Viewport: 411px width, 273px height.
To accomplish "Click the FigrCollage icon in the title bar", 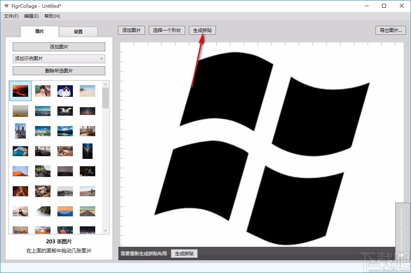I will pos(6,6).
